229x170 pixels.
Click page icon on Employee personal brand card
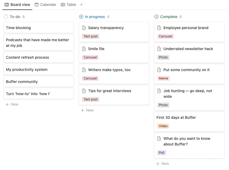pos(159,28)
